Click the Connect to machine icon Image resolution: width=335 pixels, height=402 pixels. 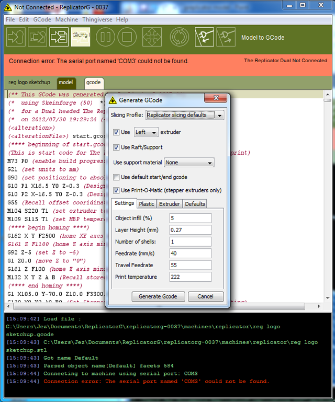tap(204, 37)
